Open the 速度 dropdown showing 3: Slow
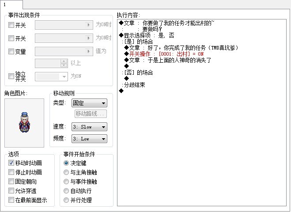291x212 pixels. [x=89, y=127]
